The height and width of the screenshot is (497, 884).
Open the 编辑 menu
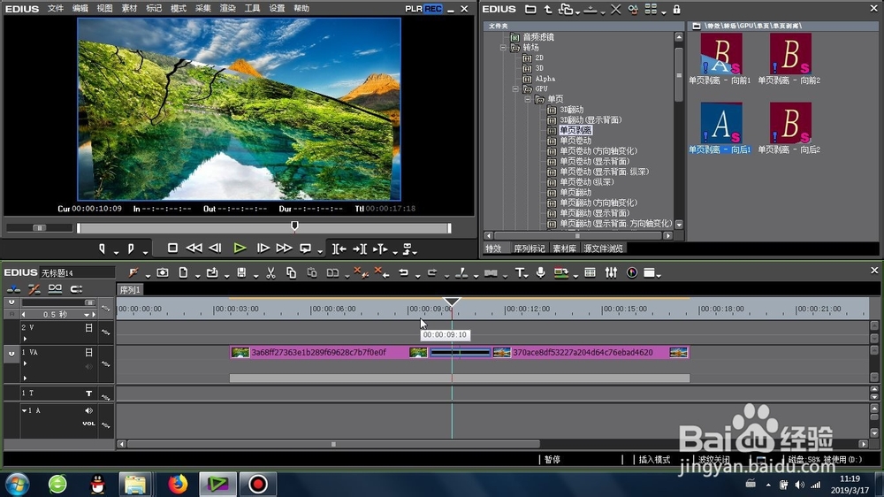pyautogui.click(x=80, y=9)
